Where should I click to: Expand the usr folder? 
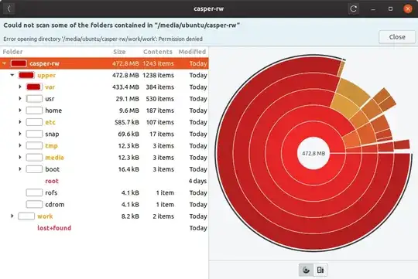pos(20,98)
